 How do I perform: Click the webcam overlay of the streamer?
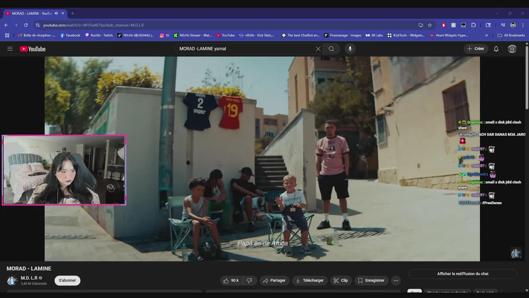[64, 170]
